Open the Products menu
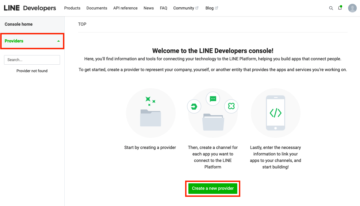360x206 pixels. pos(72,8)
